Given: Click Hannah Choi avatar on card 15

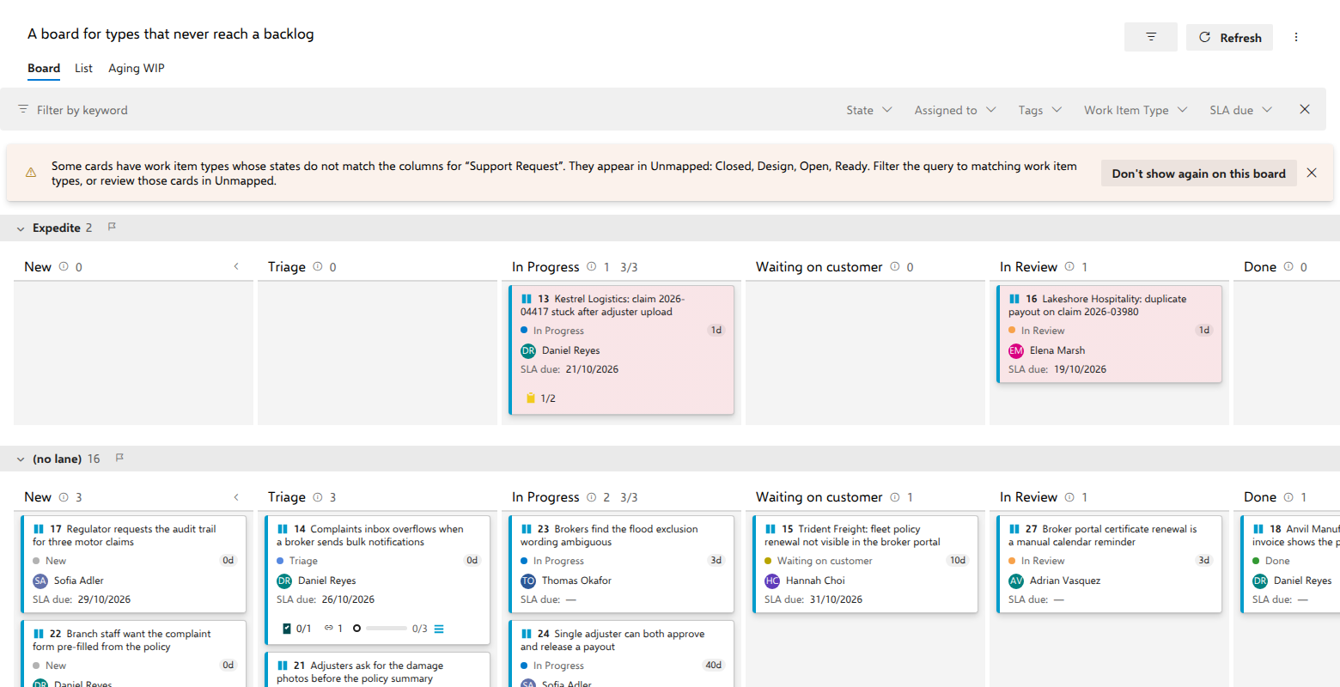Looking at the screenshot, I should coord(772,581).
